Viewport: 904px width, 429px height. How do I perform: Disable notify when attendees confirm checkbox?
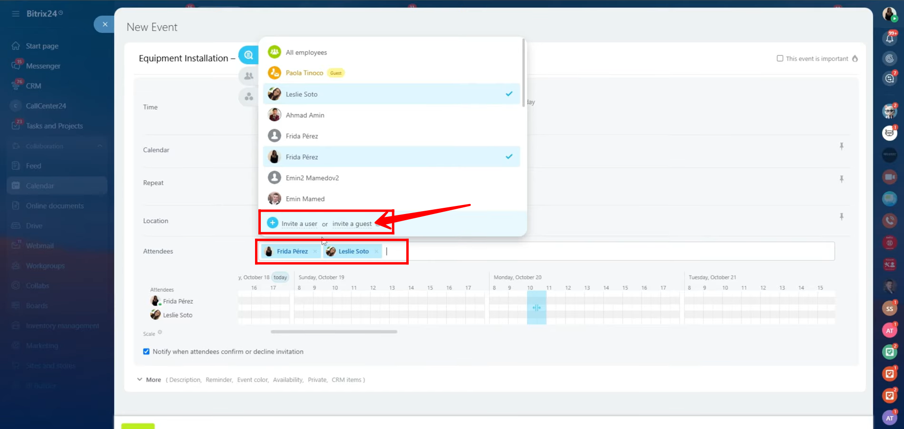tap(147, 351)
